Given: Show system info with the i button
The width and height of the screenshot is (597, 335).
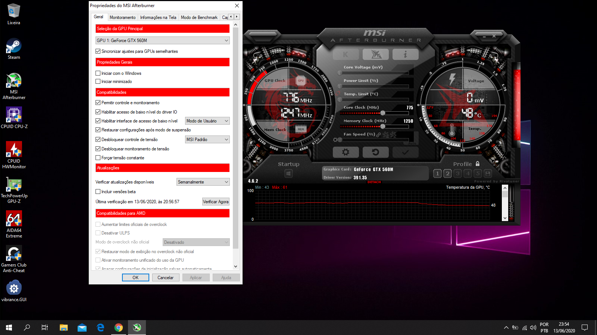Looking at the screenshot, I should (x=406, y=54).
